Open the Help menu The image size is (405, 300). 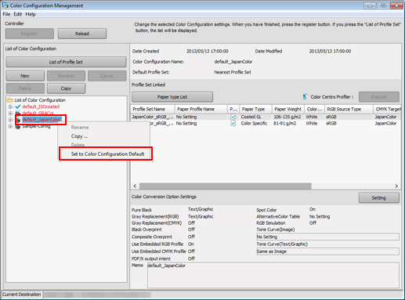[x=31, y=14]
